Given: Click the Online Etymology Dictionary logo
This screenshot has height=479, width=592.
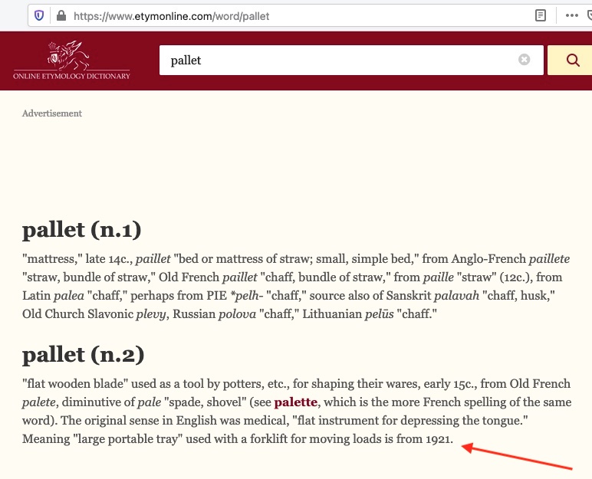Looking at the screenshot, I should [x=71, y=54].
